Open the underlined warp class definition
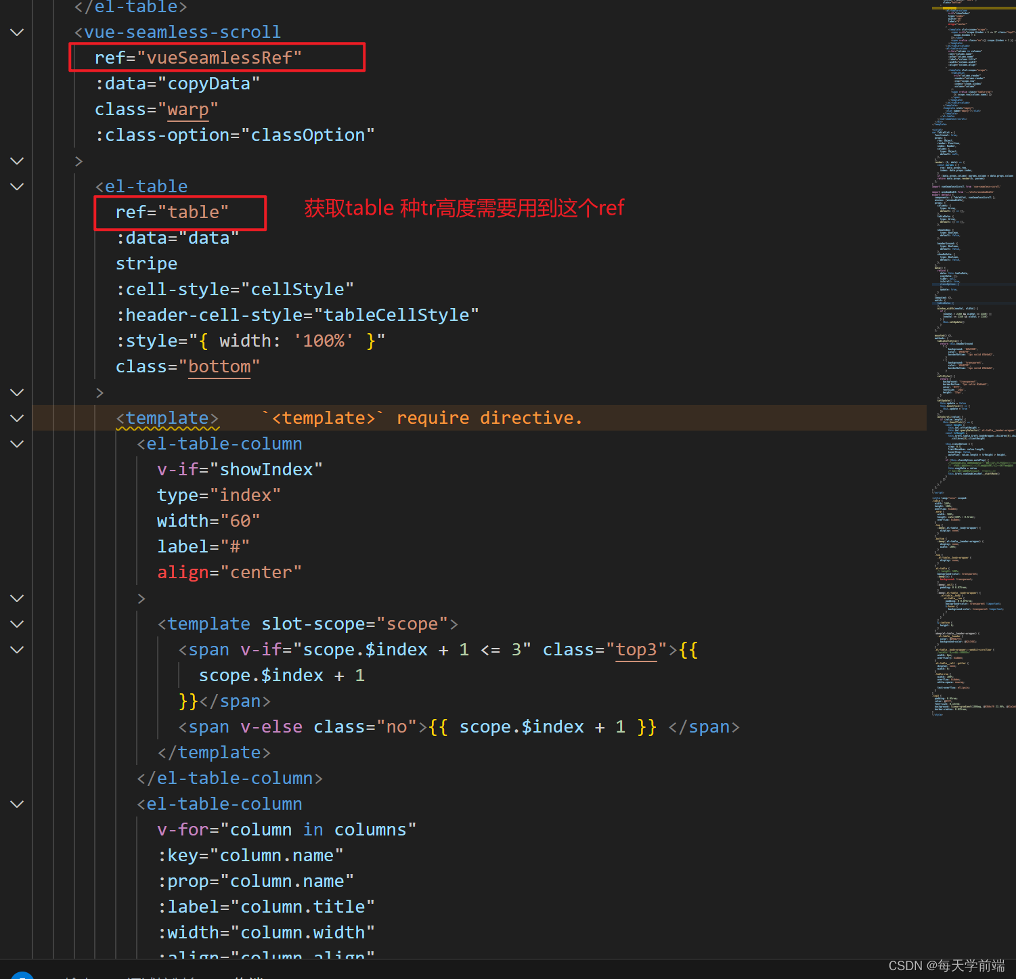 click(187, 108)
